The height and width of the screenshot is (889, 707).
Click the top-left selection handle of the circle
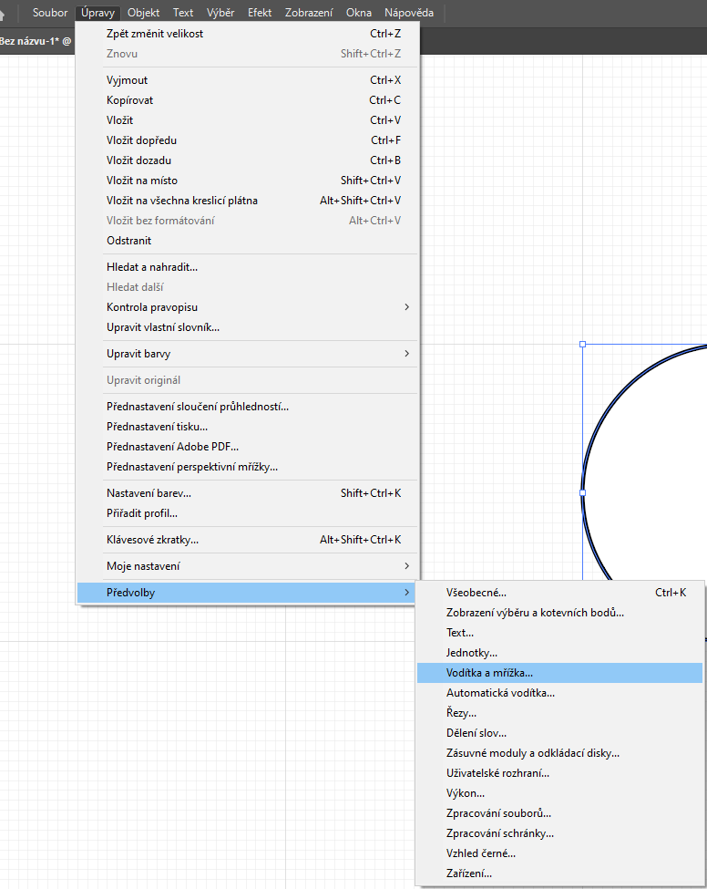click(x=583, y=345)
